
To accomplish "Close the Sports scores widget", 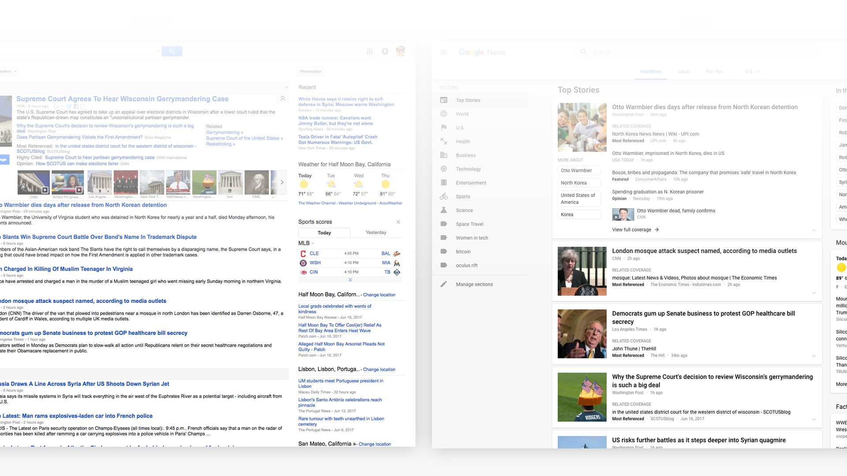I will pyautogui.click(x=398, y=222).
